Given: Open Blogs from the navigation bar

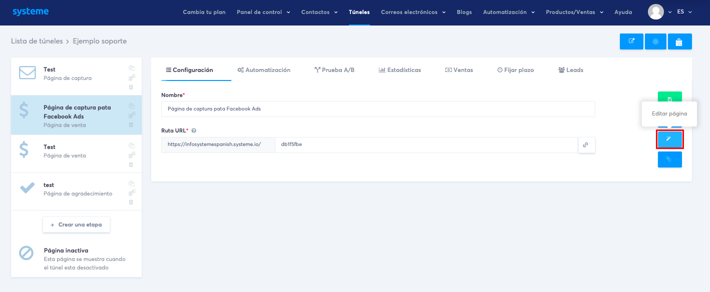Looking at the screenshot, I should click(464, 12).
